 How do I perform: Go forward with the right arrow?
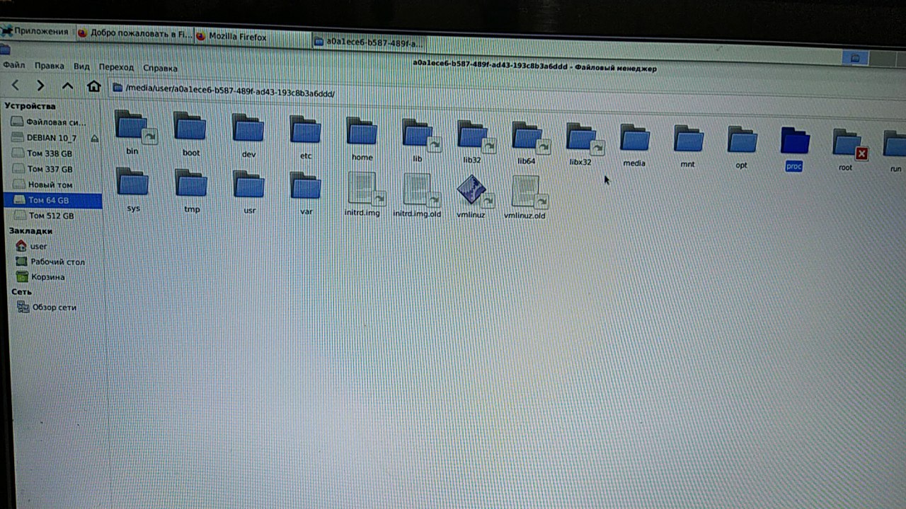(40, 86)
